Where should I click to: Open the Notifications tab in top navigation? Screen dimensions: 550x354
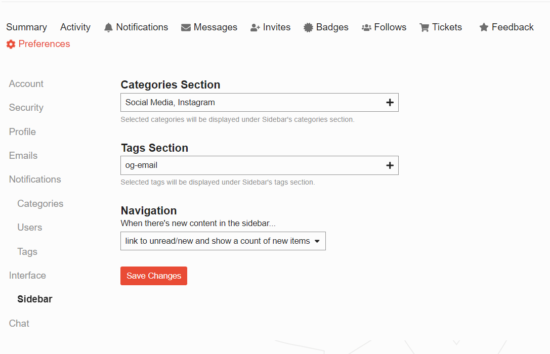[136, 27]
